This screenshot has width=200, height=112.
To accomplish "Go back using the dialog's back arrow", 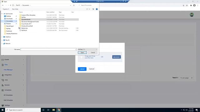I will click(x=3, y=5).
